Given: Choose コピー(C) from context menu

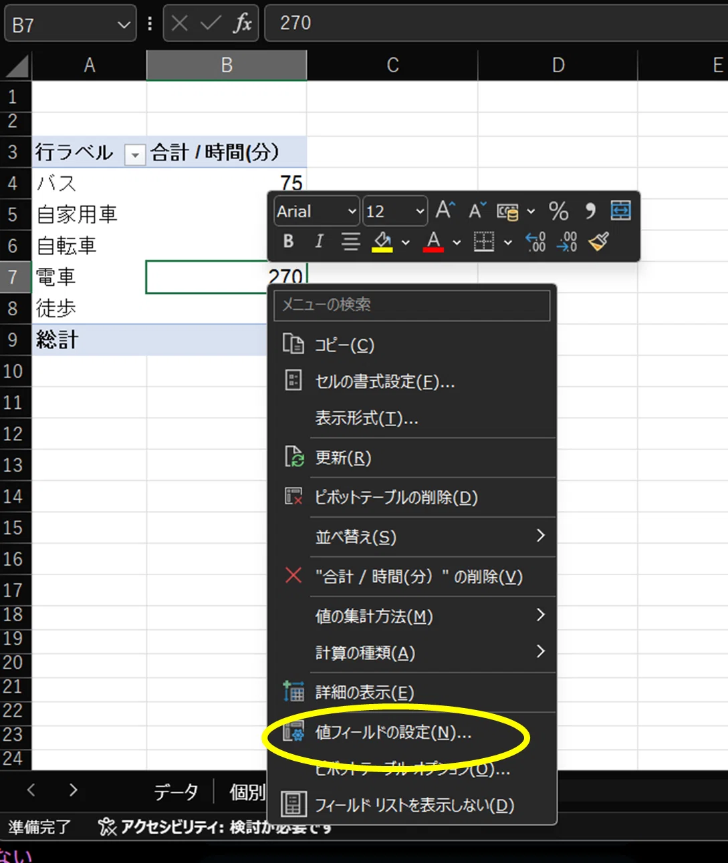Looking at the screenshot, I should click(412, 345).
